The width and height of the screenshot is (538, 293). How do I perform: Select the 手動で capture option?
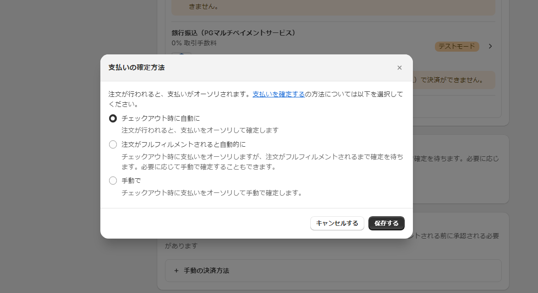(x=113, y=180)
